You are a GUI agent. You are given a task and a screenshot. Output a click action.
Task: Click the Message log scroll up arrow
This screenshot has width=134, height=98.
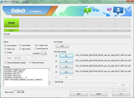tap(49, 70)
